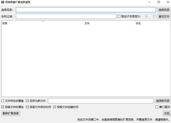Click the 名称过滤 filter input field

point(66,16)
